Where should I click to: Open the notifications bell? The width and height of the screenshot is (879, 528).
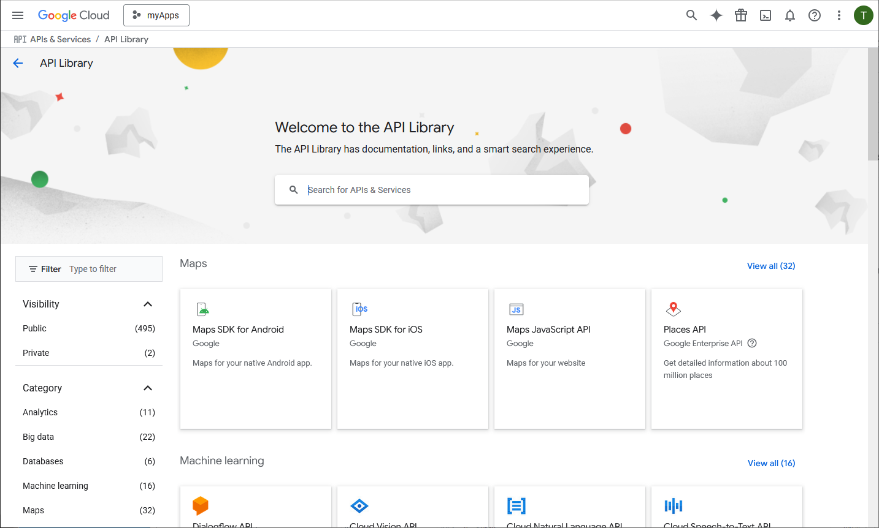(x=790, y=15)
